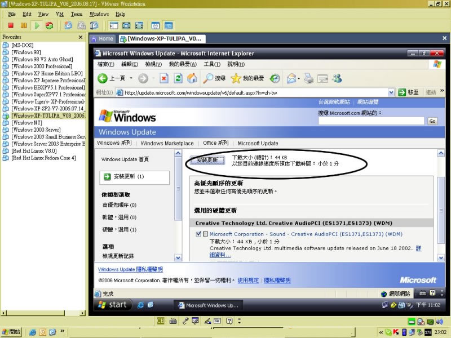Expand the IE links toolbar chevron
The width and height of the screenshot is (451, 338).
click(442, 91)
